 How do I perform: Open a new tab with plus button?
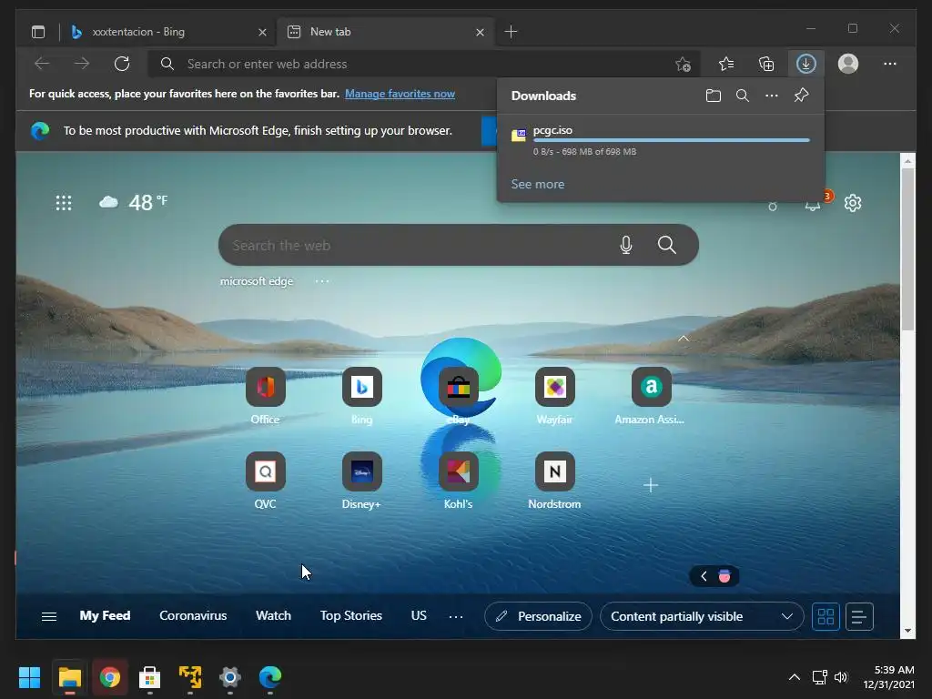pyautogui.click(x=511, y=32)
